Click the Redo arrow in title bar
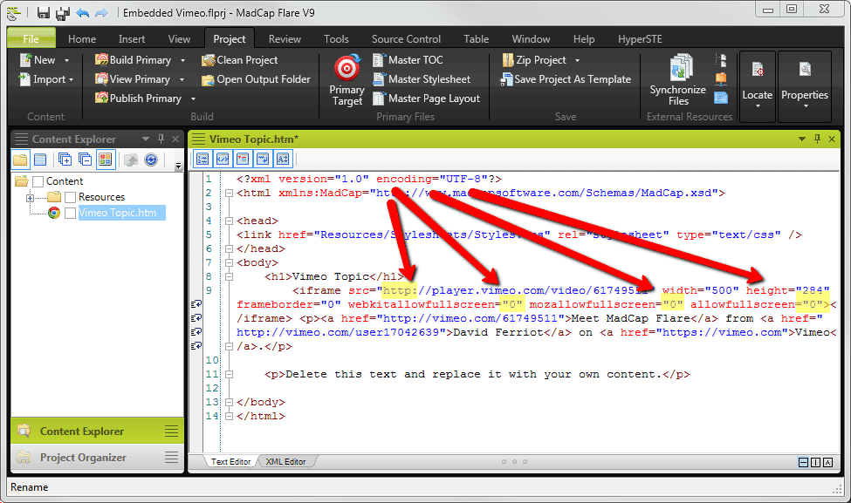 [x=101, y=12]
